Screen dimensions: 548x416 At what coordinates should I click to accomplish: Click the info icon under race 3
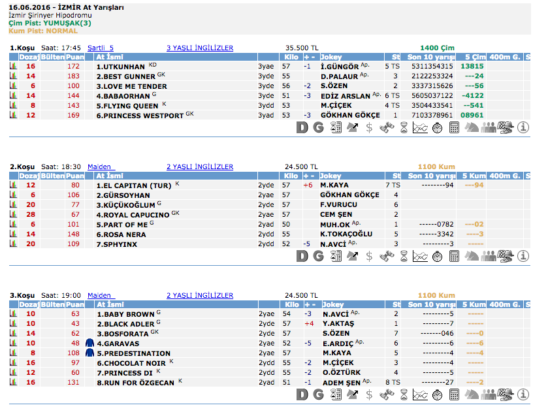pos(523,394)
